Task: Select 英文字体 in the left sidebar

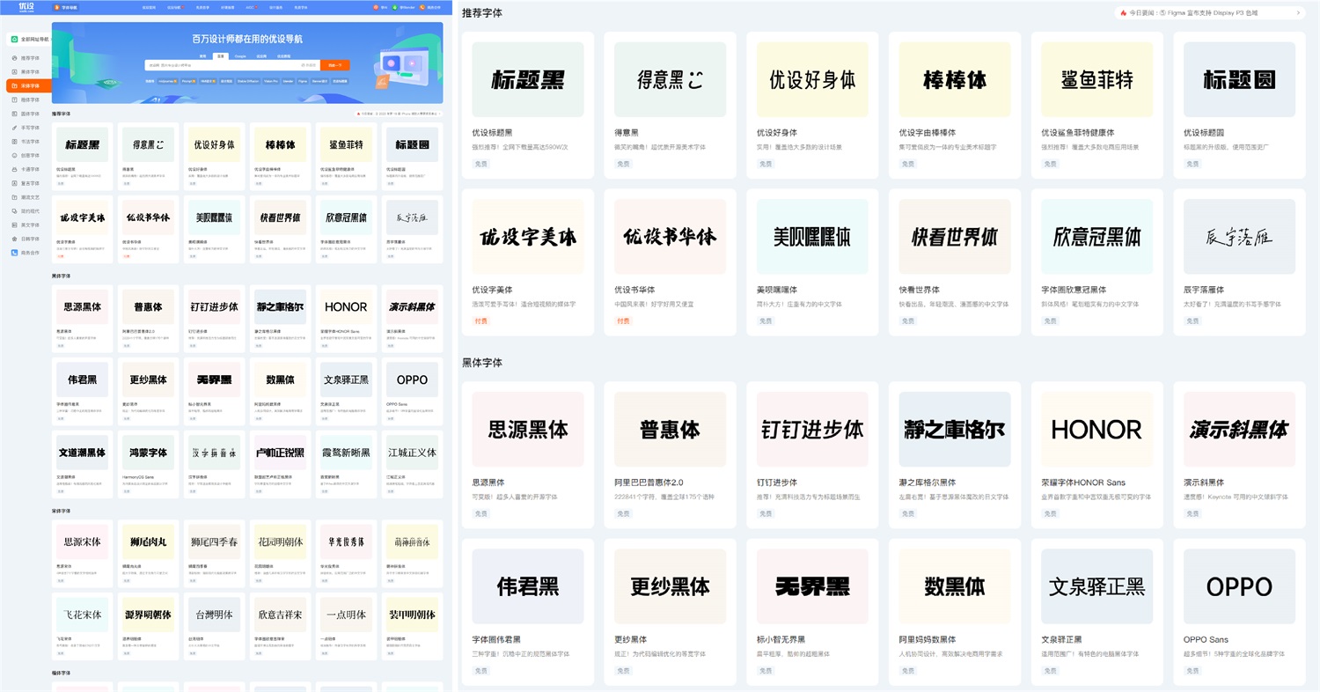Action: coord(26,225)
